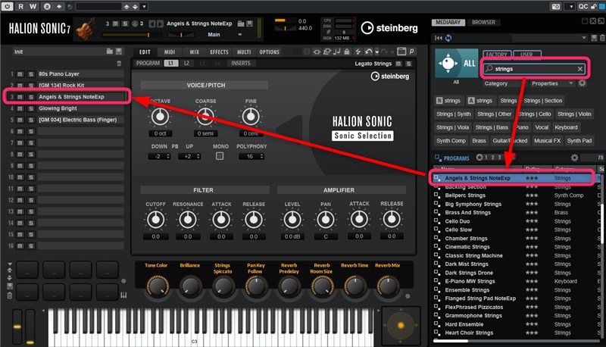Screen dimensions: 606x347
Task: Click into the strings search field
Action: [534, 69]
